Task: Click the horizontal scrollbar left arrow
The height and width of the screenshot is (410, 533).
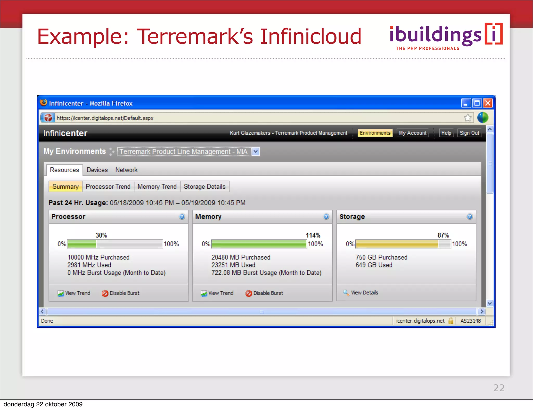Action: 42,311
